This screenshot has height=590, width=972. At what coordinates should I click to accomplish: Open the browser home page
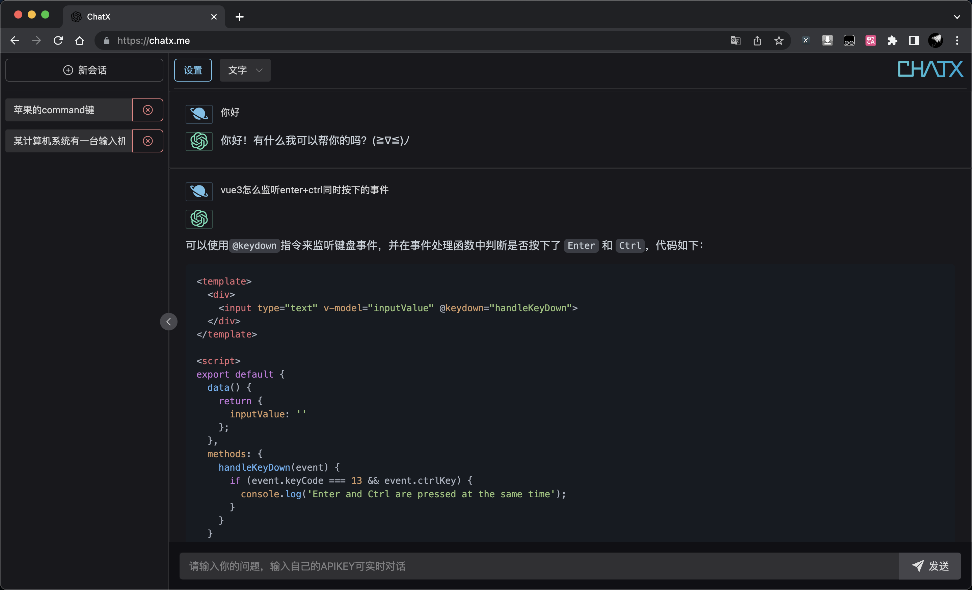80,40
